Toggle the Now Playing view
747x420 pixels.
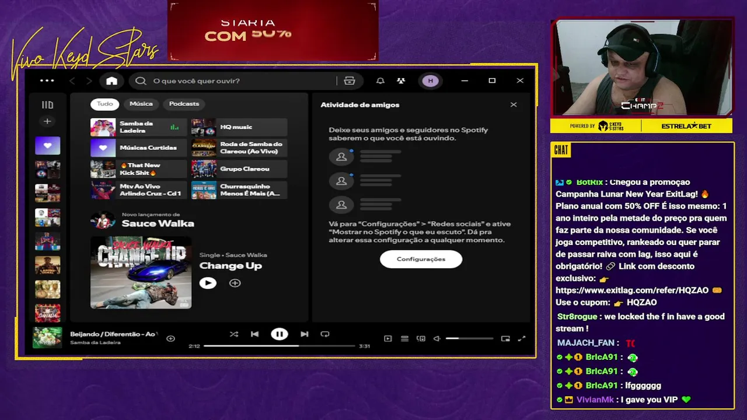[x=388, y=338]
